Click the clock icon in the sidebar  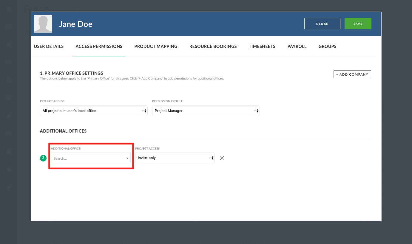[x=9, y=80]
